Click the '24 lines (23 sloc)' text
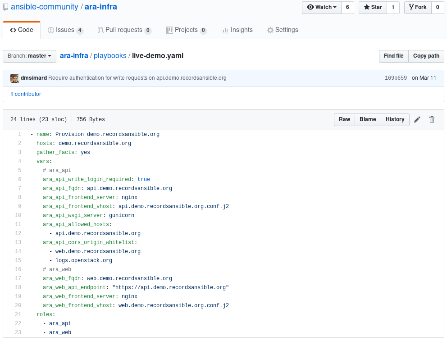447x340 pixels. pos(38,119)
